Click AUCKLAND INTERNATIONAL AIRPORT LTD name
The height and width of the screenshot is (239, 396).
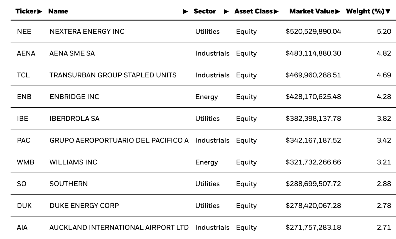pos(119,228)
